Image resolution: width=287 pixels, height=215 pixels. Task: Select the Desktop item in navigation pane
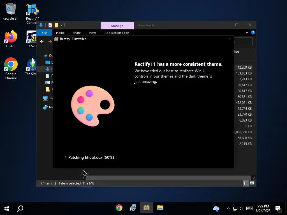tap(49, 62)
